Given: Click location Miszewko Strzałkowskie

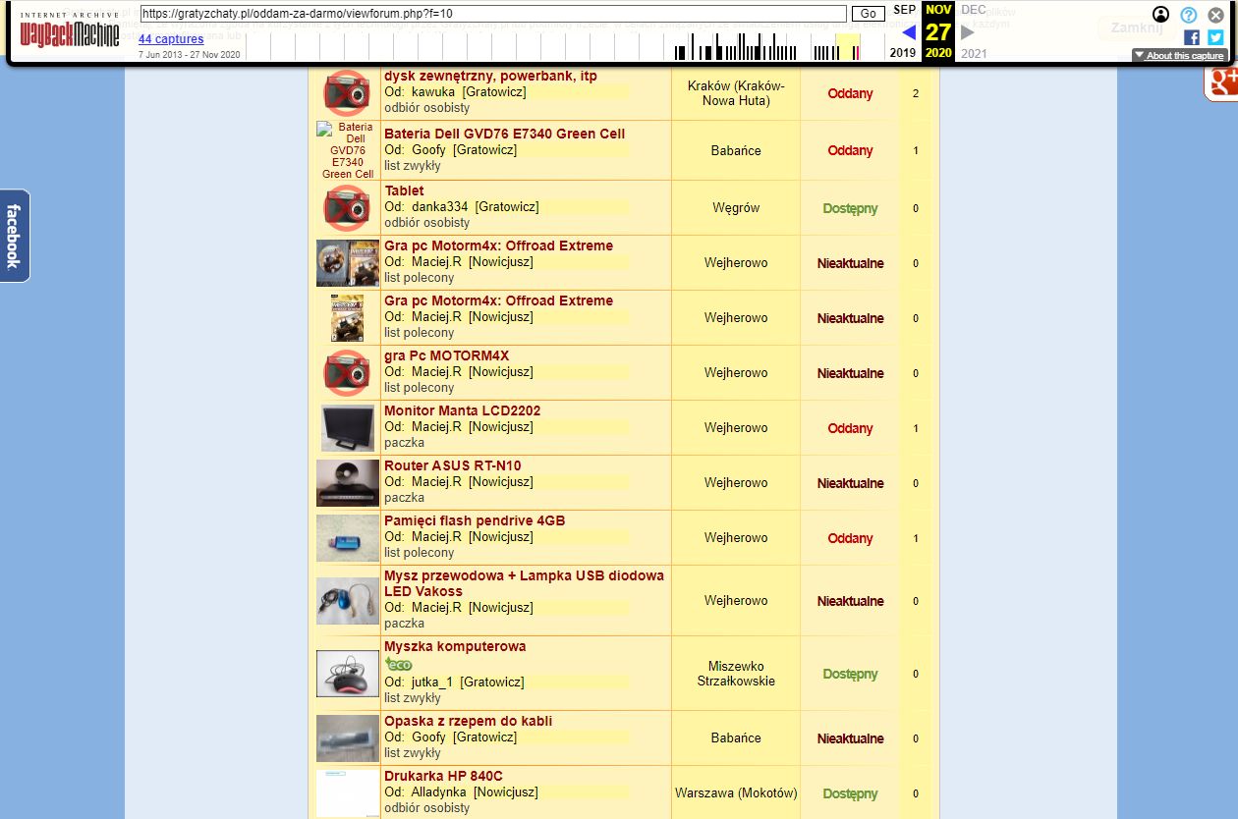Looking at the screenshot, I should [x=736, y=674].
